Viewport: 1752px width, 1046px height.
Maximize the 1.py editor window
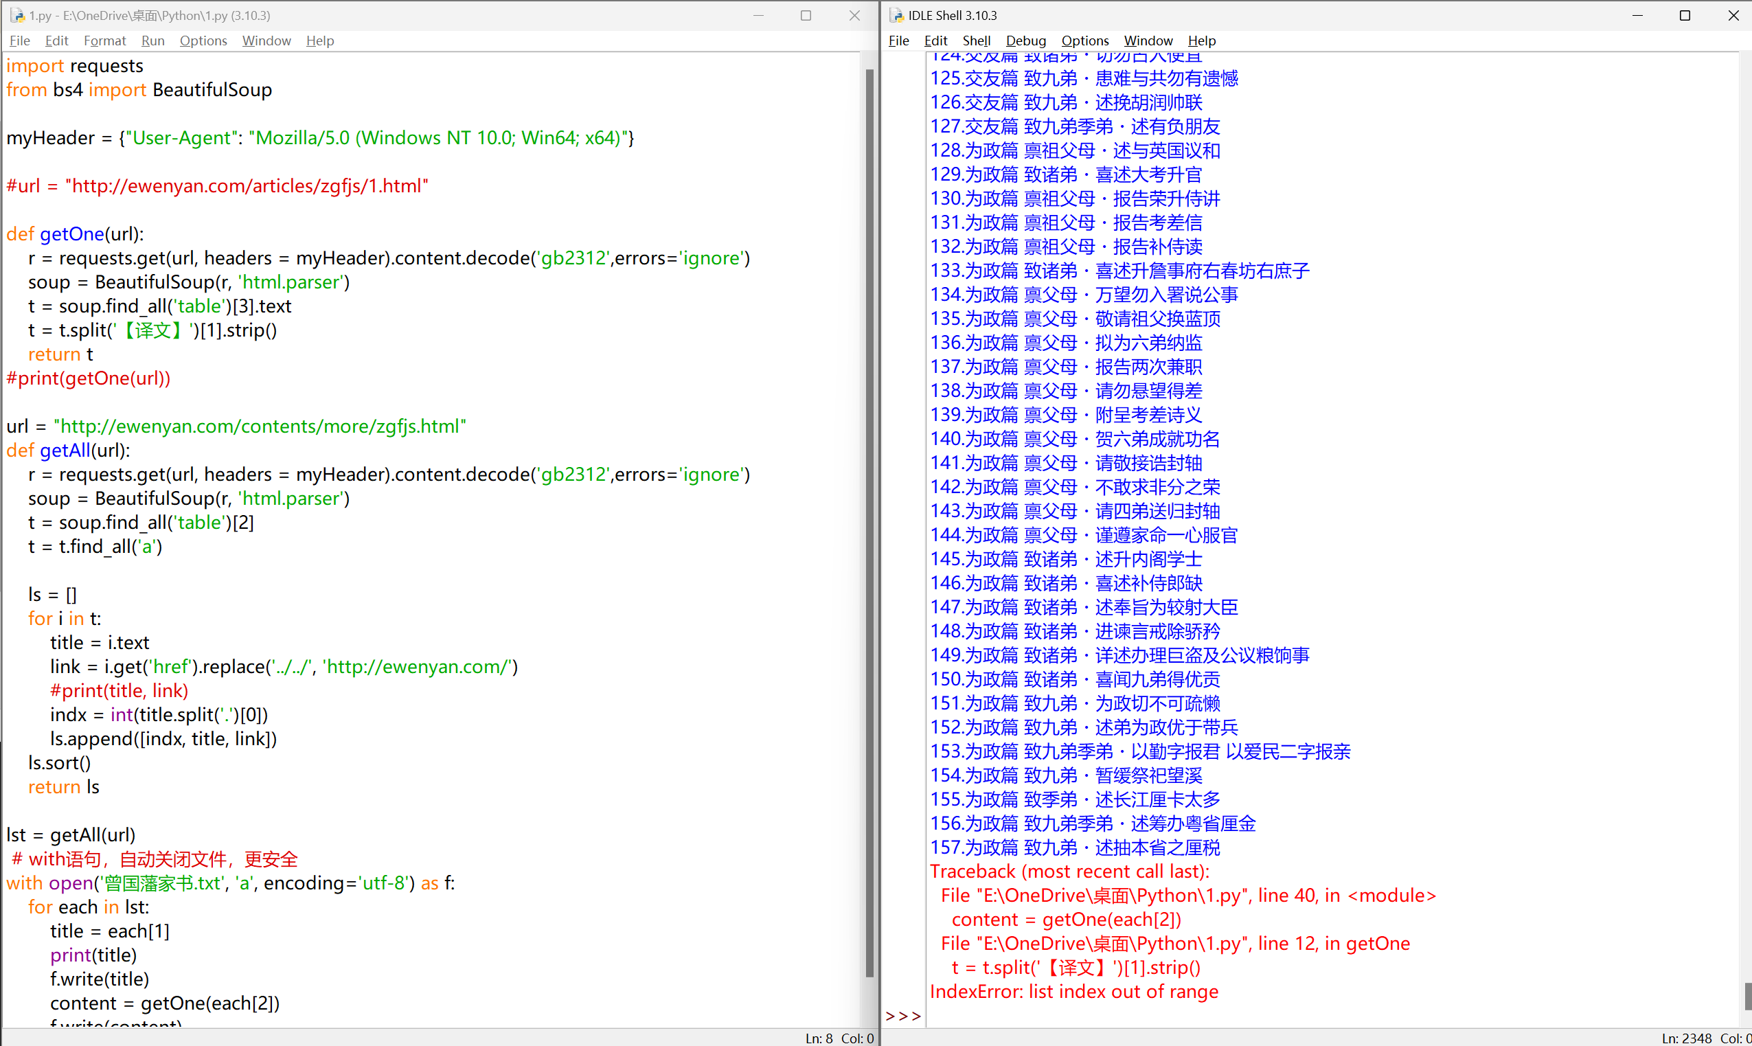point(806,15)
